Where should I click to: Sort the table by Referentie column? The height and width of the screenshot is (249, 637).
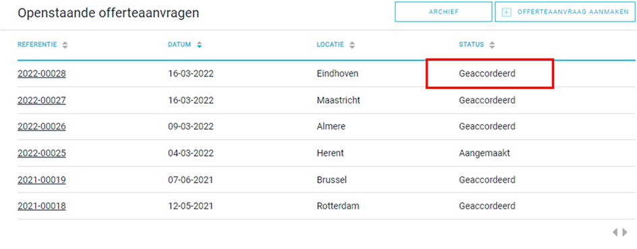(x=65, y=45)
